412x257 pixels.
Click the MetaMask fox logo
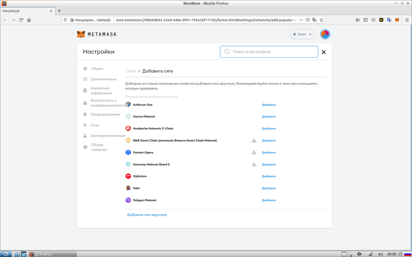(x=81, y=34)
